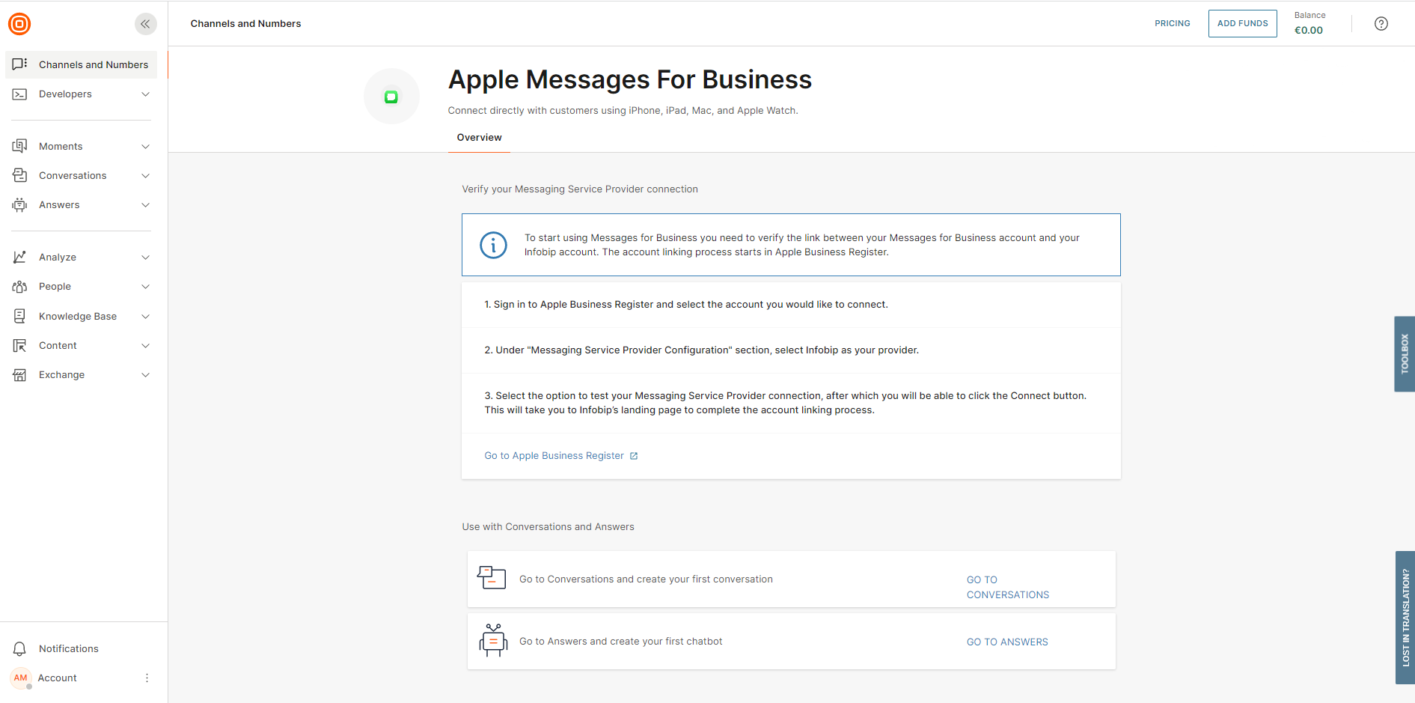The image size is (1415, 703).
Task: Click the Infobip logo
Action: point(19,23)
